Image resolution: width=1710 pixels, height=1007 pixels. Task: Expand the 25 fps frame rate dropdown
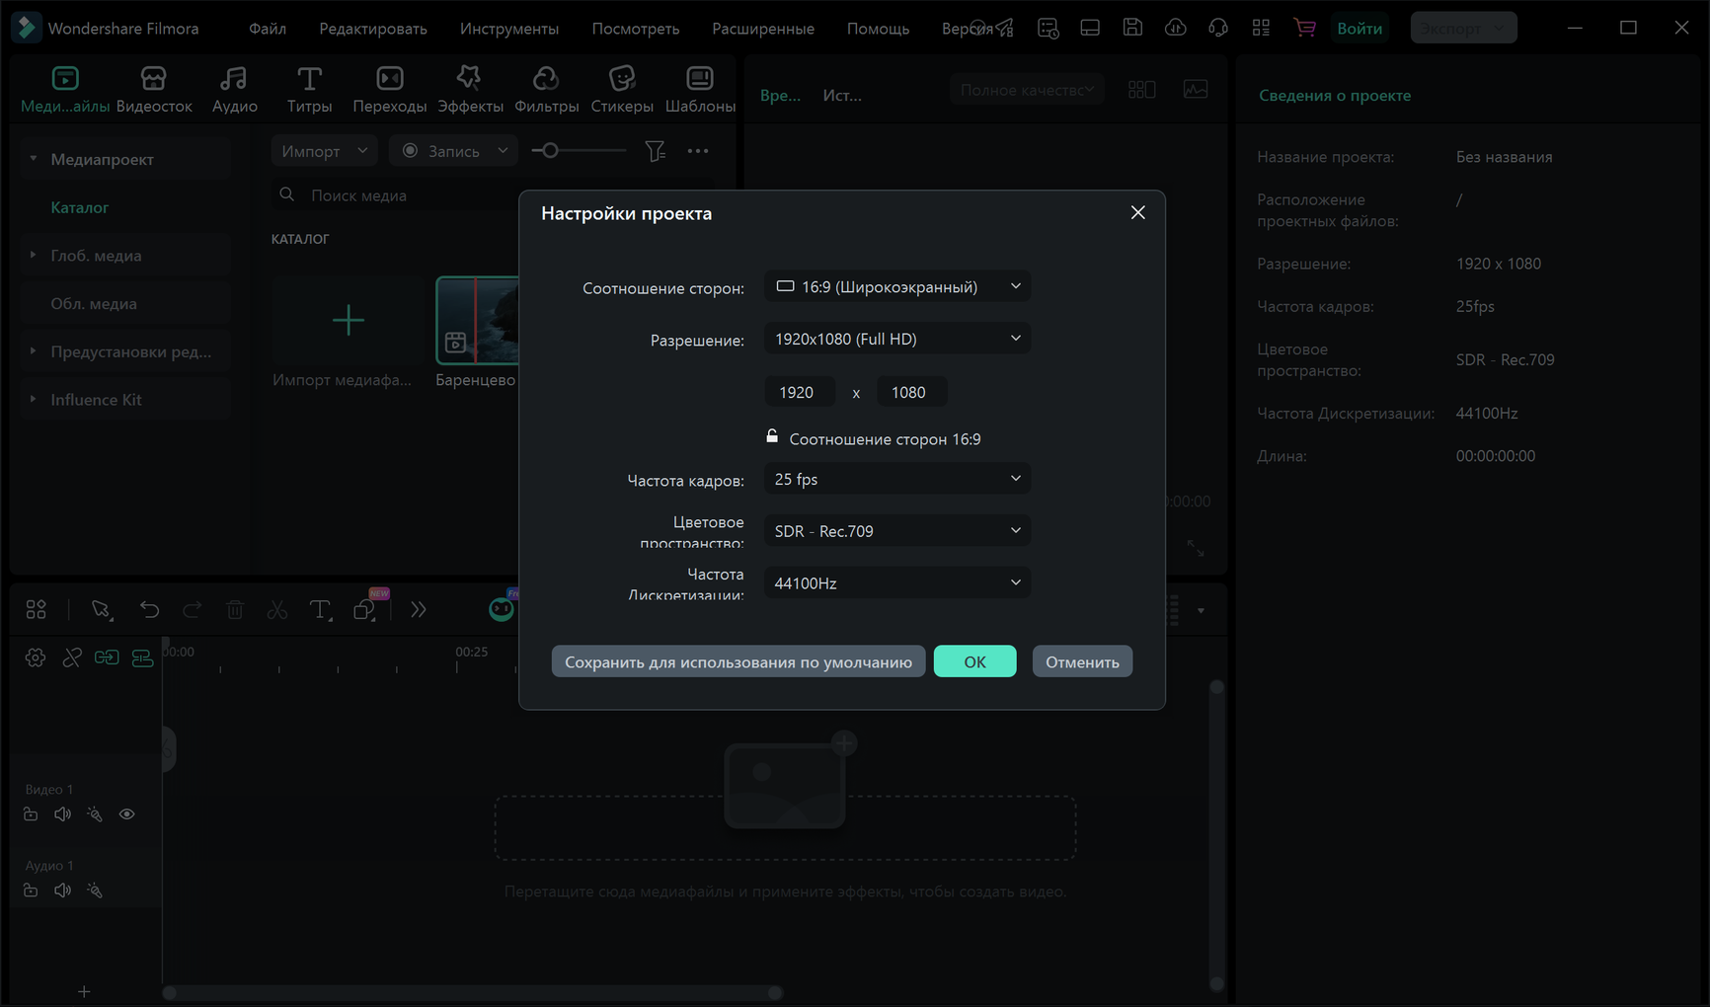896,479
